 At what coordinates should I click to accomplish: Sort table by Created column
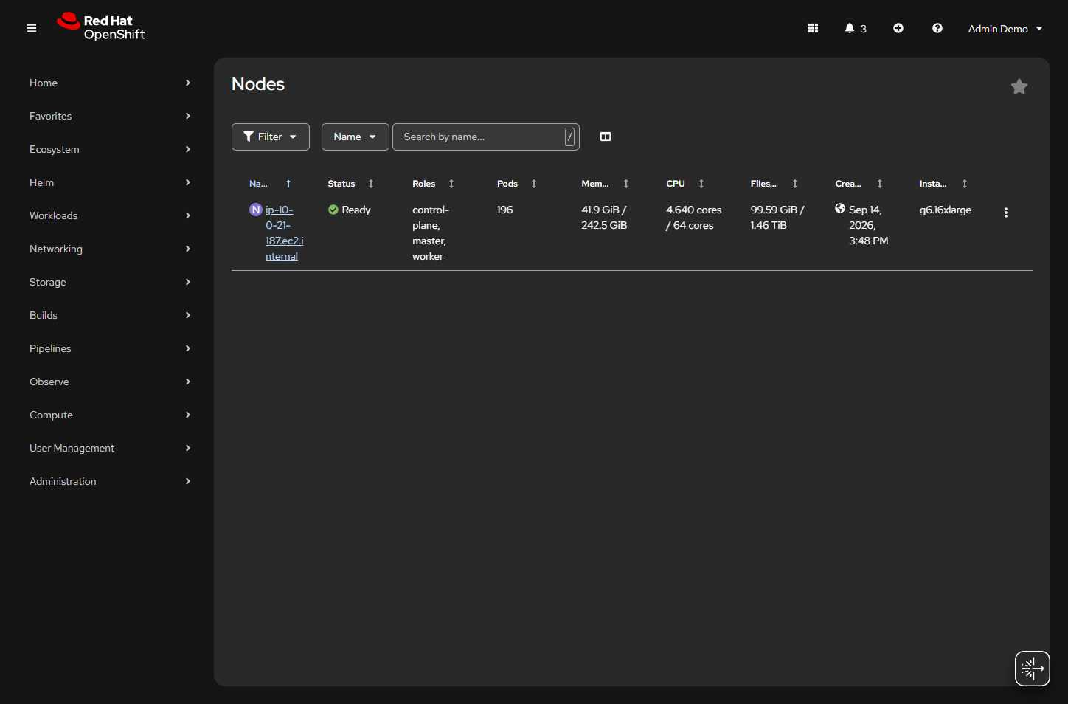coord(859,184)
